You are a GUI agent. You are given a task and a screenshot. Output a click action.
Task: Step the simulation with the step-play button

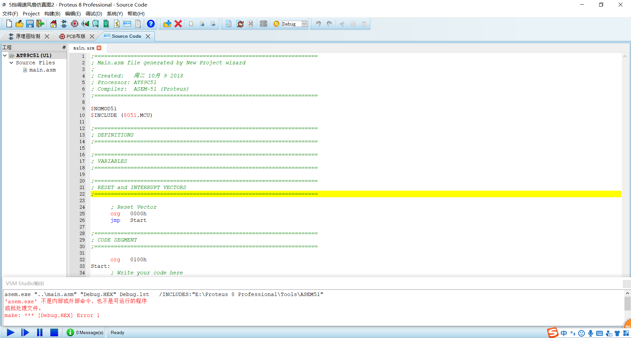coord(25,332)
